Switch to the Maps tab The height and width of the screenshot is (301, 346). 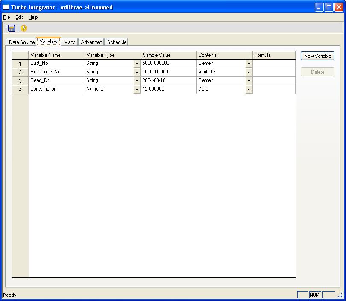tap(70, 42)
